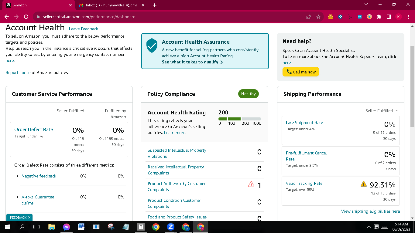This screenshot has width=415, height=233.
Task: Open the FEEDBACK tab
Action: pyautogui.click(x=18, y=218)
